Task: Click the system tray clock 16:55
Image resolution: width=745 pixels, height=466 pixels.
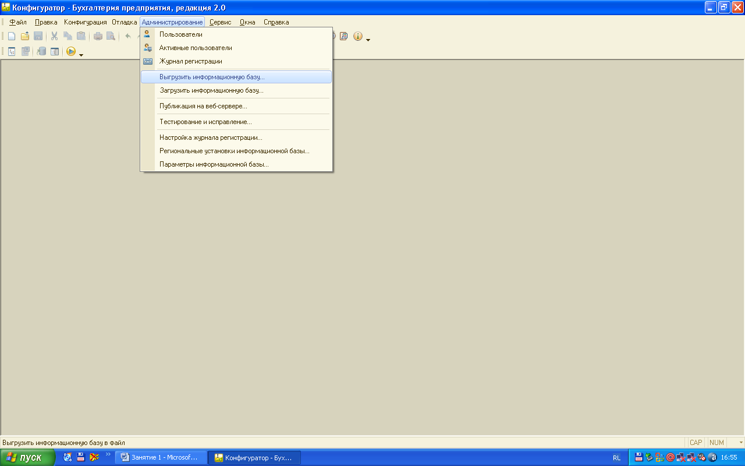Action: click(x=729, y=458)
